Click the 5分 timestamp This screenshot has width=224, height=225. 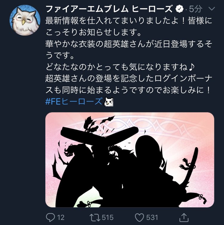point(196,9)
